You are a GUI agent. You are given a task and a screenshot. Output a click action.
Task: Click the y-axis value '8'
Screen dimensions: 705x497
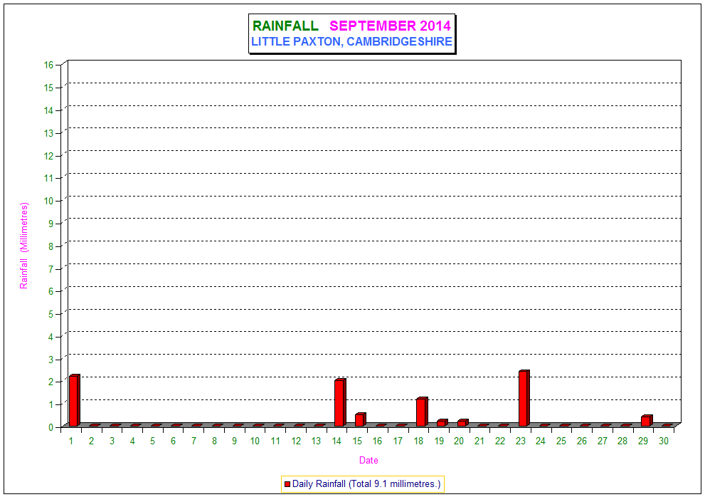coord(51,246)
